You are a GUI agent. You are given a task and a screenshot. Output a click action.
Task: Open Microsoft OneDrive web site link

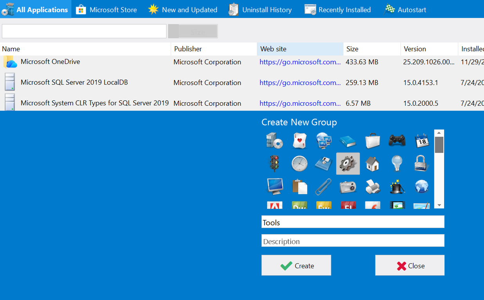click(x=300, y=62)
